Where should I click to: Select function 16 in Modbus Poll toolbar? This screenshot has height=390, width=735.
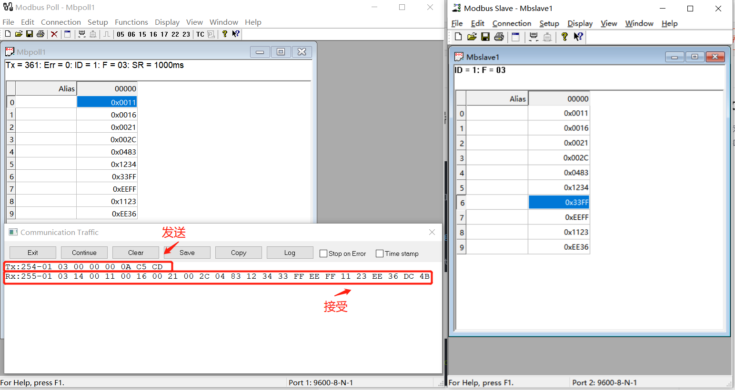point(153,34)
